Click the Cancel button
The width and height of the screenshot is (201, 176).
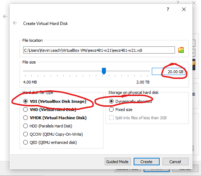(175, 162)
